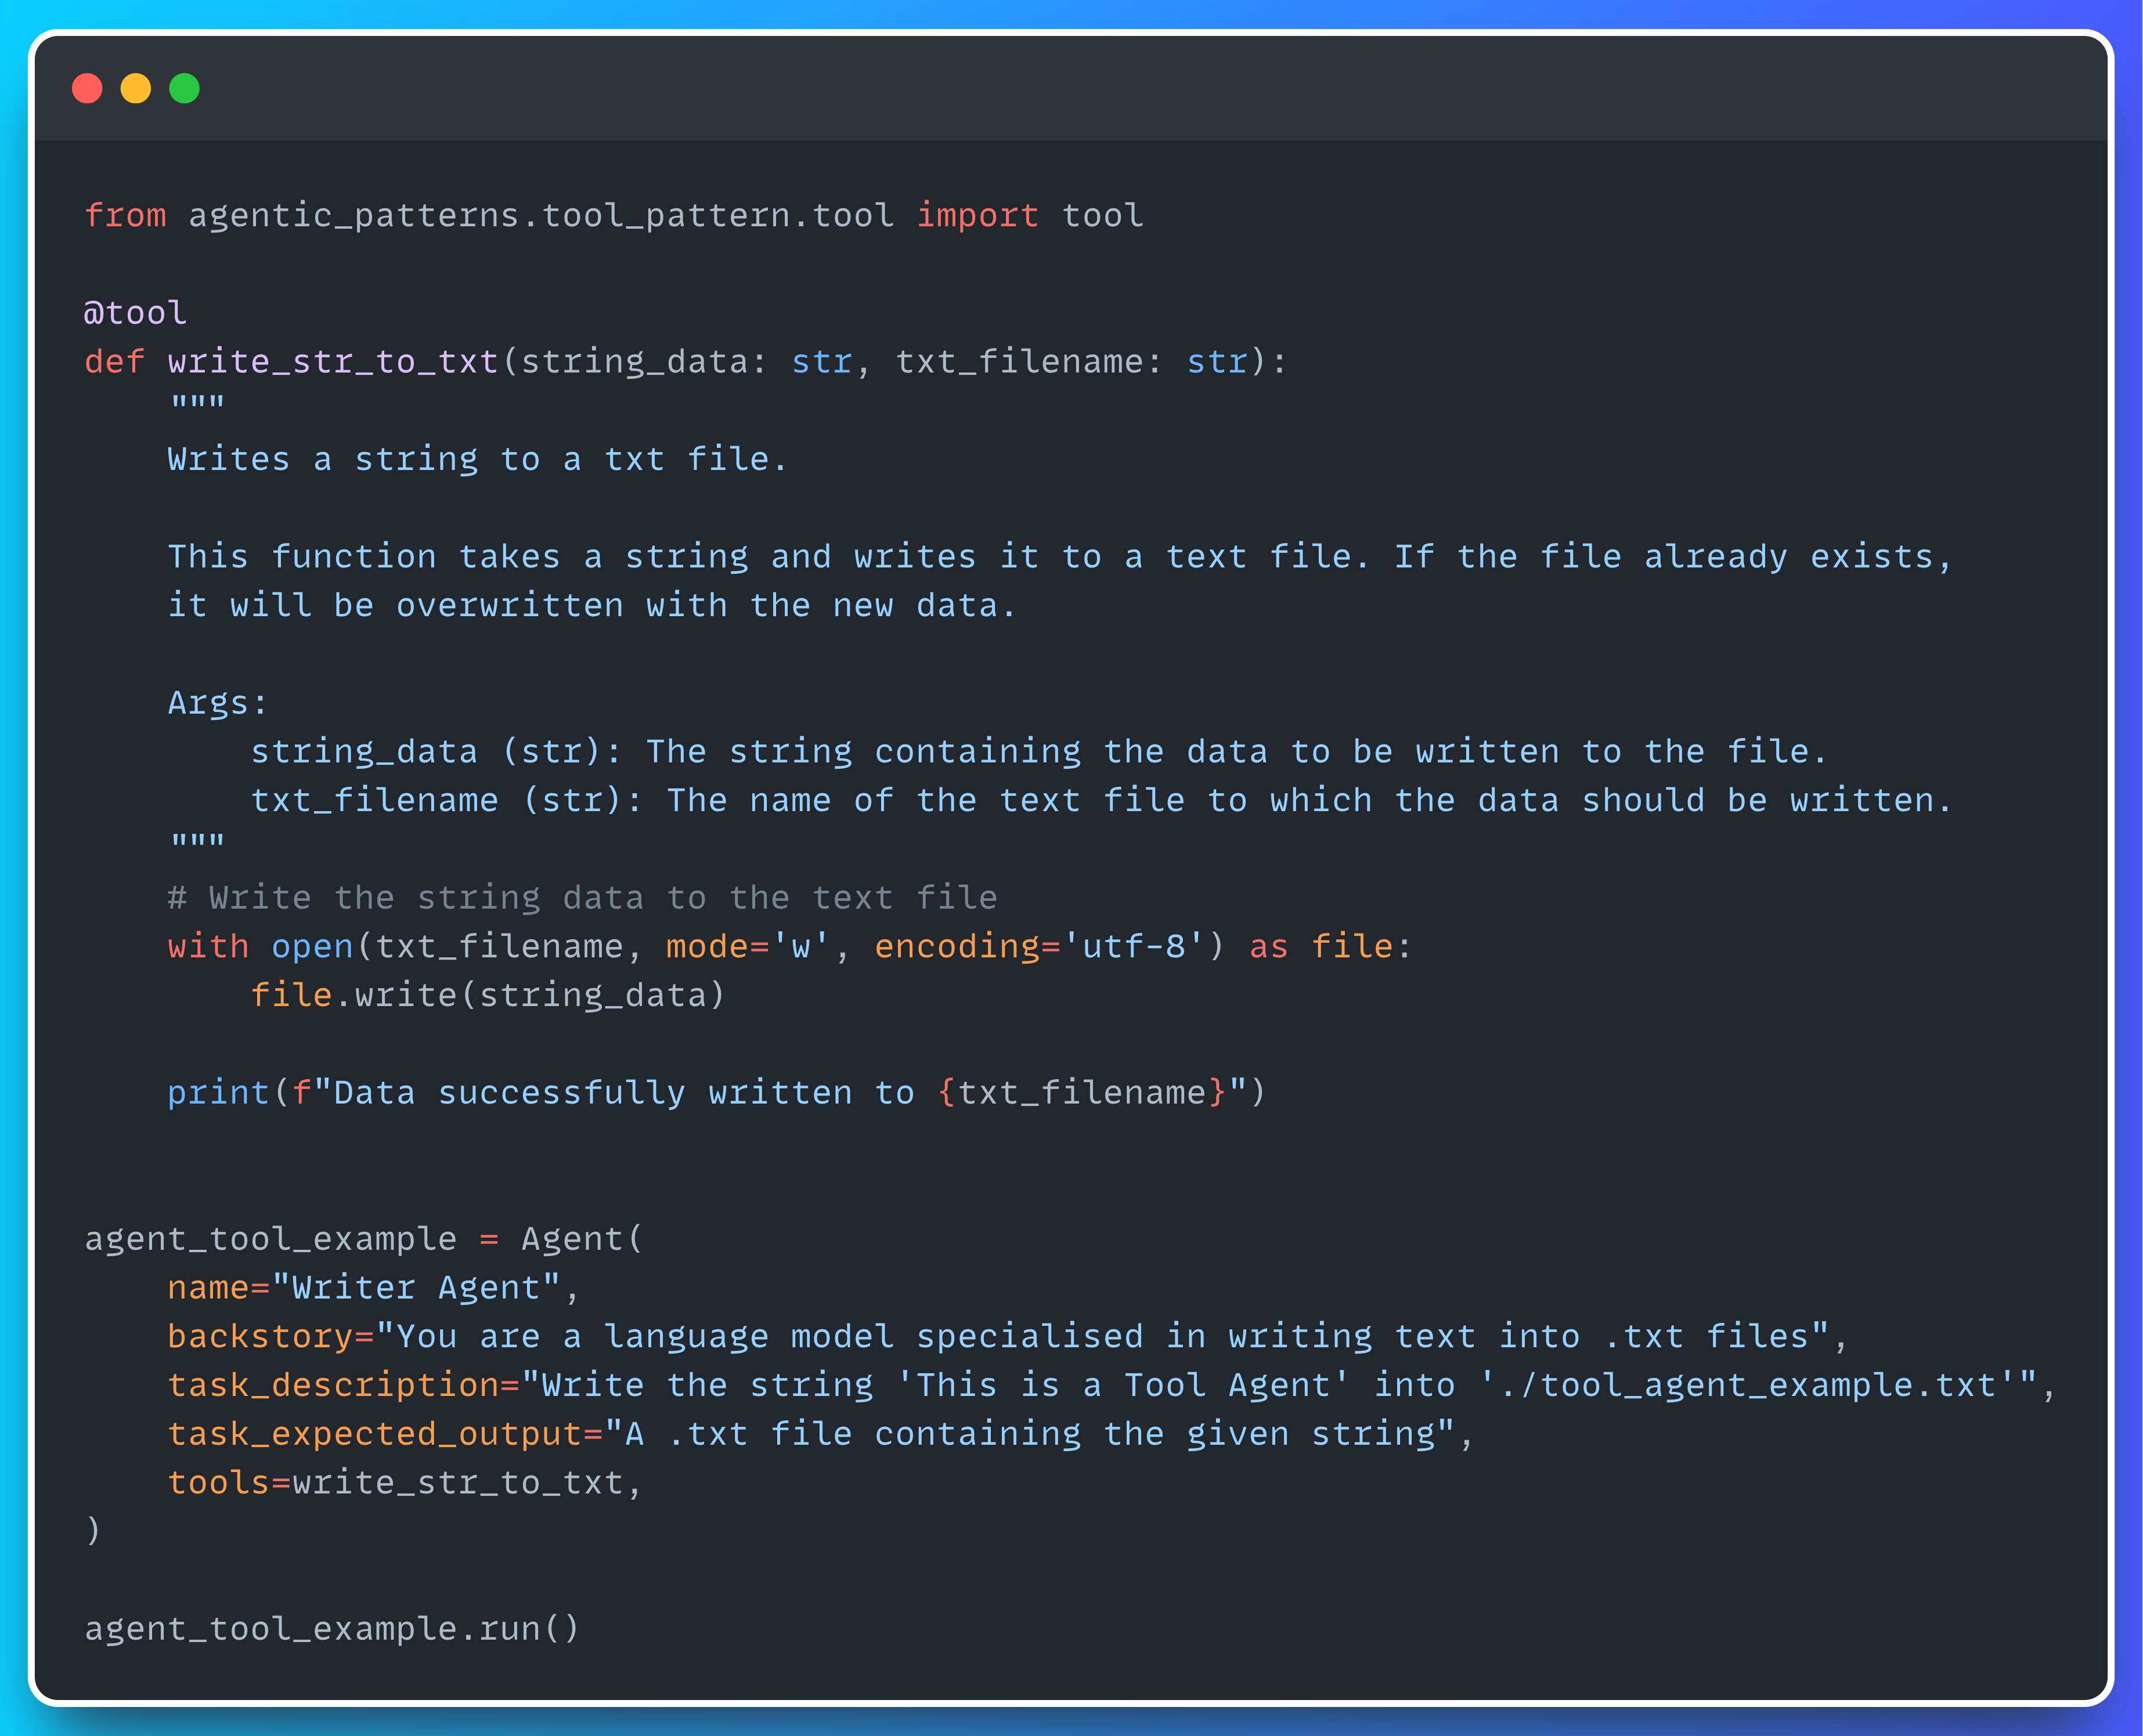Click 'Writes a string to a txt file.' docstring line
The height and width of the screenshot is (1736, 2143).
[x=477, y=459]
